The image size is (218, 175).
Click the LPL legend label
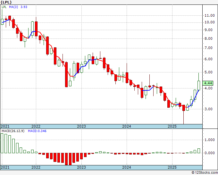coord(4,7)
